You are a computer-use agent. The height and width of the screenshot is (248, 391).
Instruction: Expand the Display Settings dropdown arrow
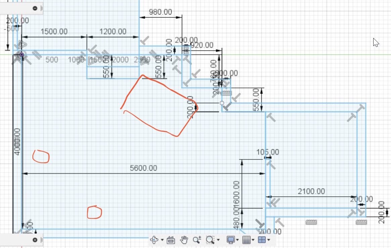tap(238, 240)
